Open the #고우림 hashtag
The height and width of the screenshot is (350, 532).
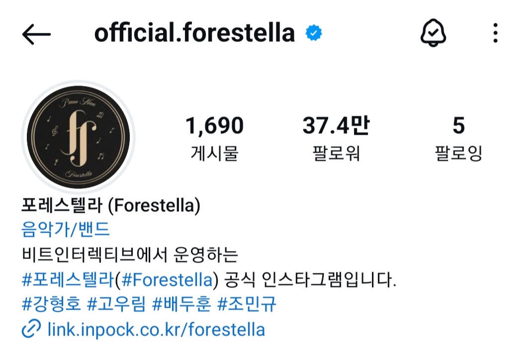(x=116, y=304)
